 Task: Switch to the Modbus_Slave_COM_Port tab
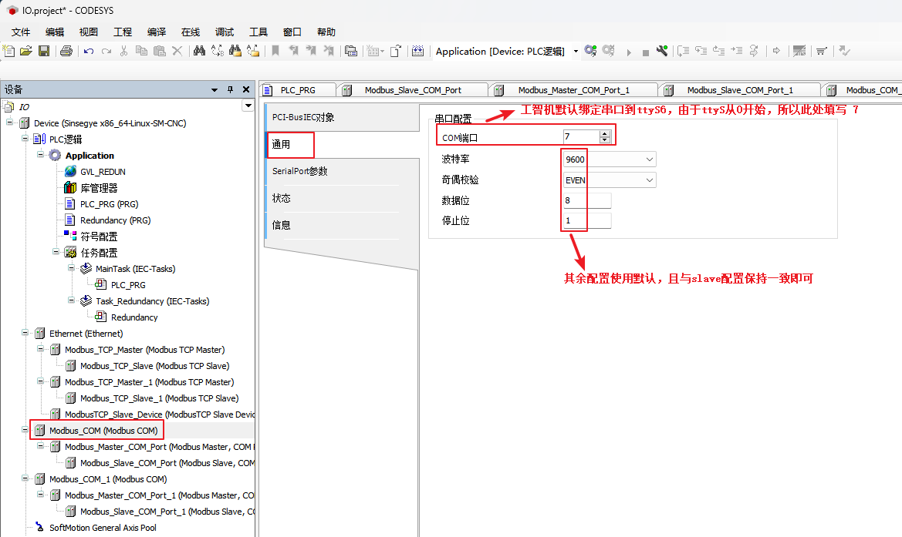pos(413,90)
